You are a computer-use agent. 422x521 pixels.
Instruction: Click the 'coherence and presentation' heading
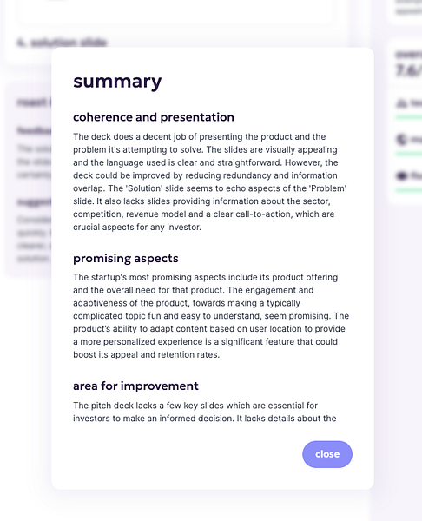154,117
